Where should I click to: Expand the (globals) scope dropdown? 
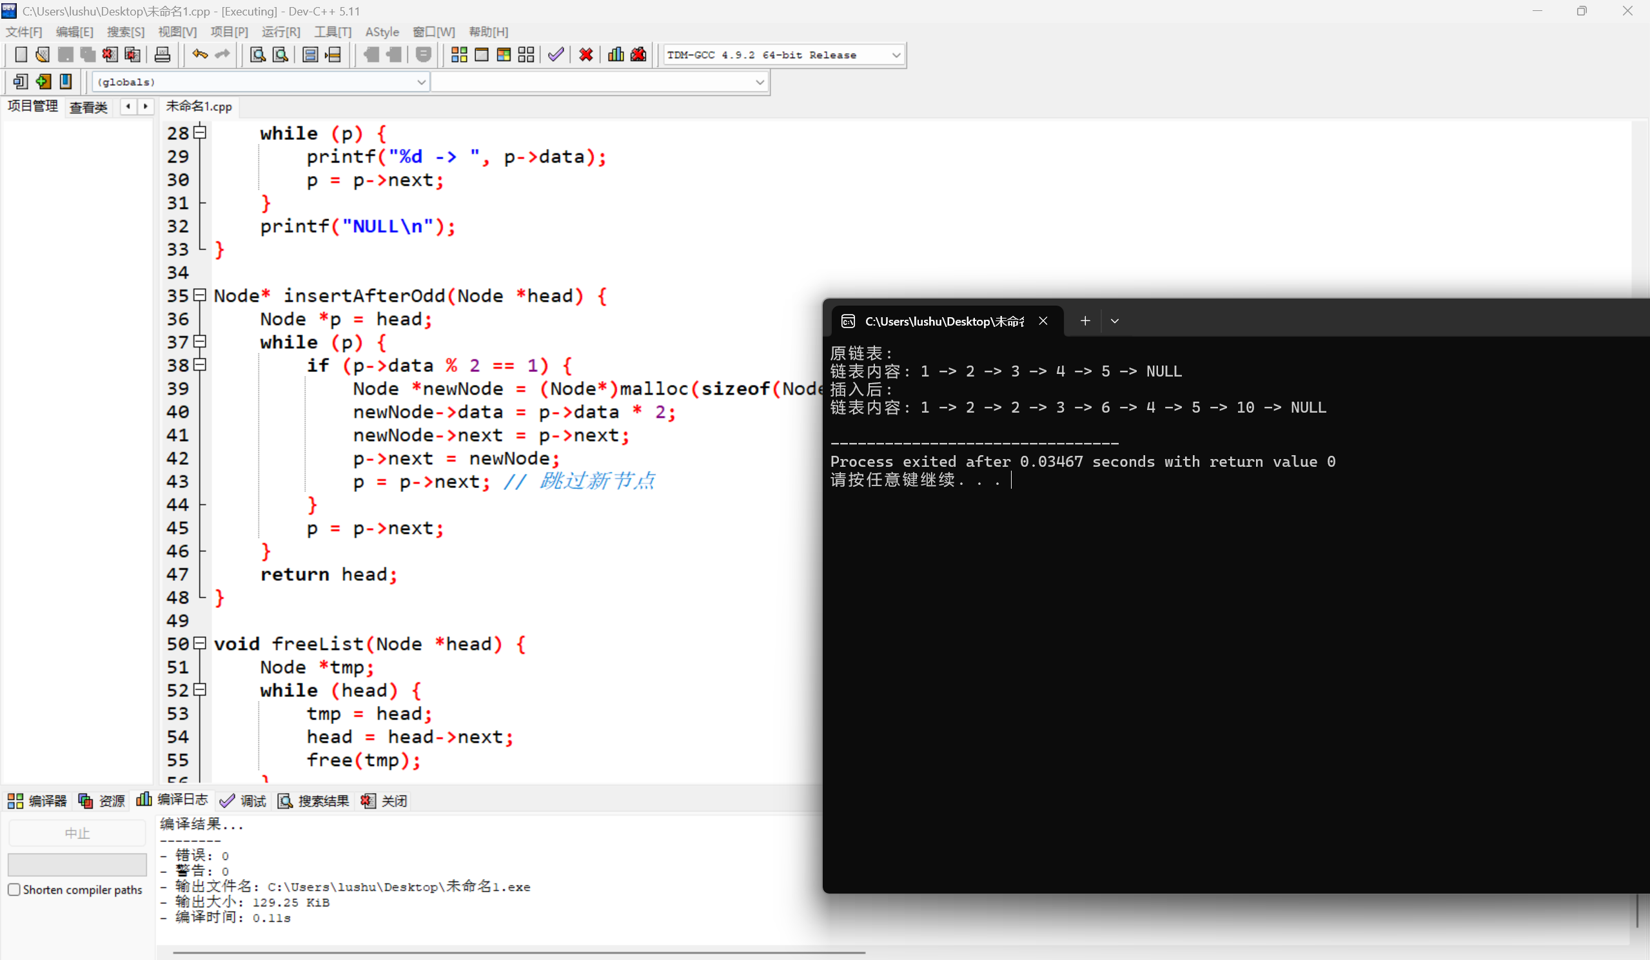[x=421, y=82]
